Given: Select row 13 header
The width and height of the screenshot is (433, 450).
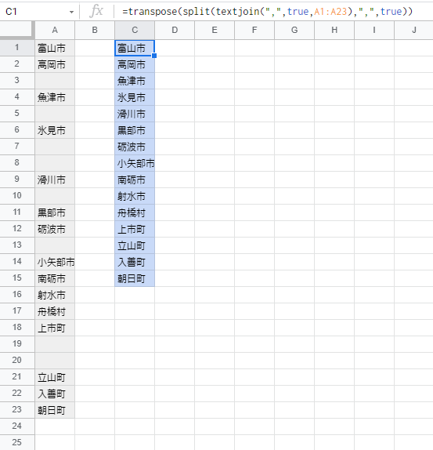Looking at the screenshot, I should click(17, 245).
